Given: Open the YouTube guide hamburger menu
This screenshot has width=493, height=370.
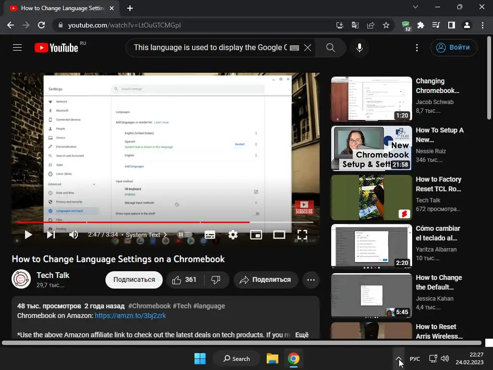Looking at the screenshot, I should (x=17, y=48).
